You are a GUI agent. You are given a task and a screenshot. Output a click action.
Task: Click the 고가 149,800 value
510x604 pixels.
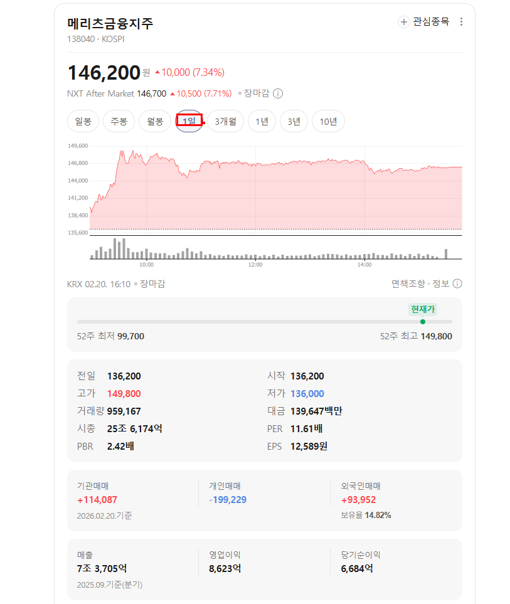point(124,394)
